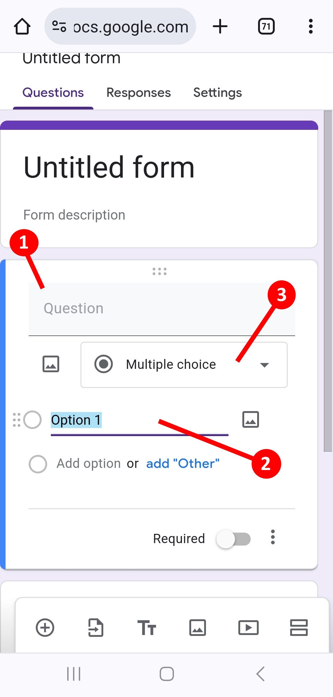The height and width of the screenshot is (697, 333).
Task: Open the question's three-dot options menu
Action: (273, 538)
